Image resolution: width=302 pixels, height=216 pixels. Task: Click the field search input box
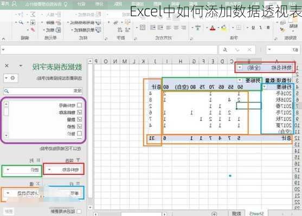(x=43, y=91)
